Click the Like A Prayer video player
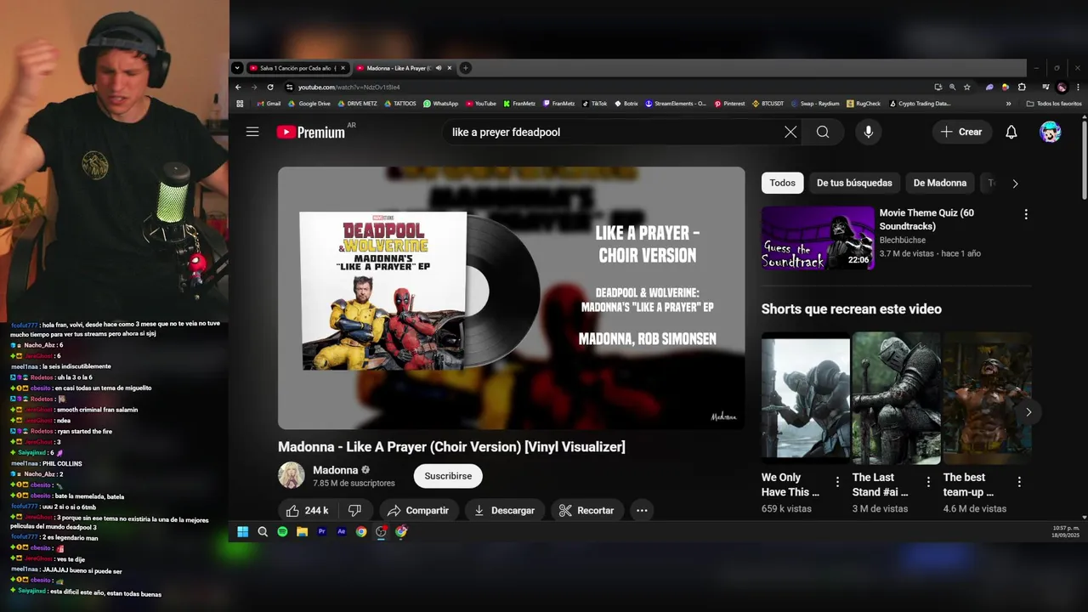 coord(511,297)
